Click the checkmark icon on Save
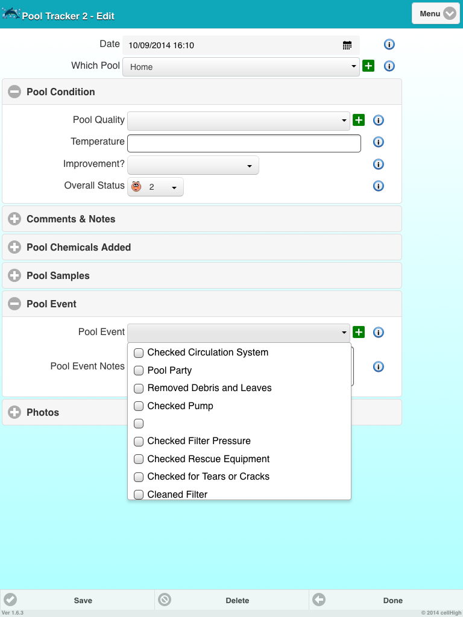This screenshot has height=617, width=463. (10, 600)
